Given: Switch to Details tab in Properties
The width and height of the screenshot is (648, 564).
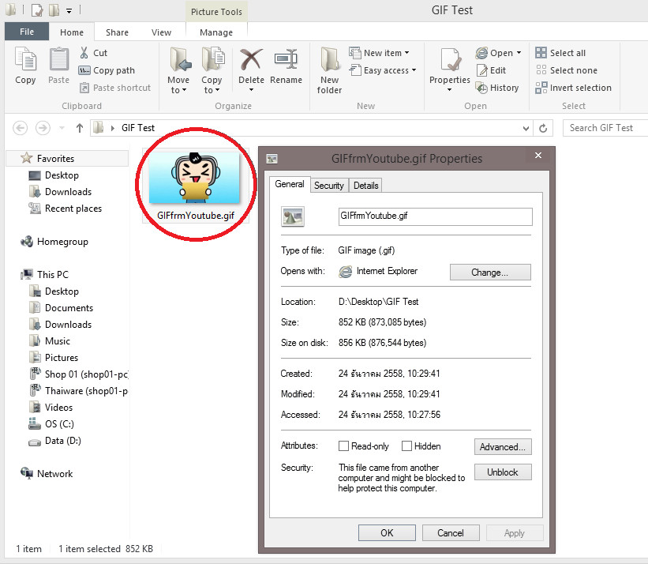Looking at the screenshot, I should click(x=365, y=186).
